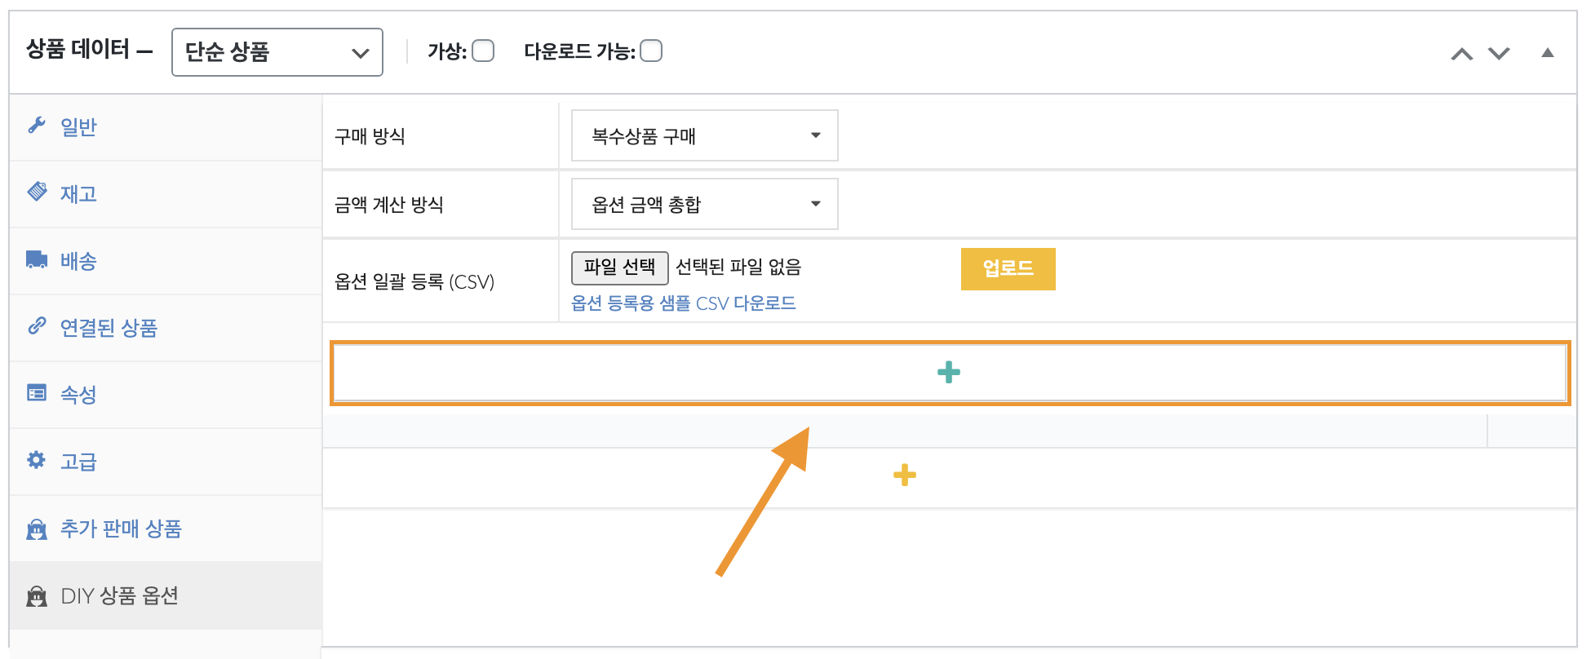Click the shopping bag icon beside 추가 판매 상품
This screenshot has width=1591, height=659.
(x=37, y=529)
